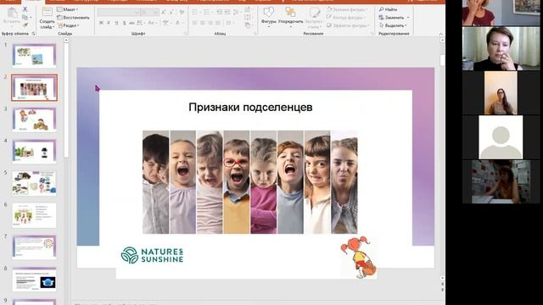Click the numbered list icon
Screen dimensions: 543x305
coord(208,12)
